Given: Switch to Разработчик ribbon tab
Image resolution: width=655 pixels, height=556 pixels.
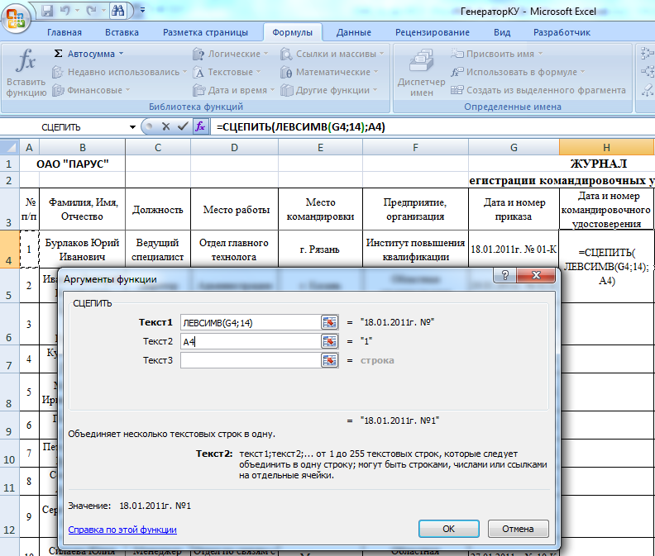Looking at the screenshot, I should [x=562, y=32].
